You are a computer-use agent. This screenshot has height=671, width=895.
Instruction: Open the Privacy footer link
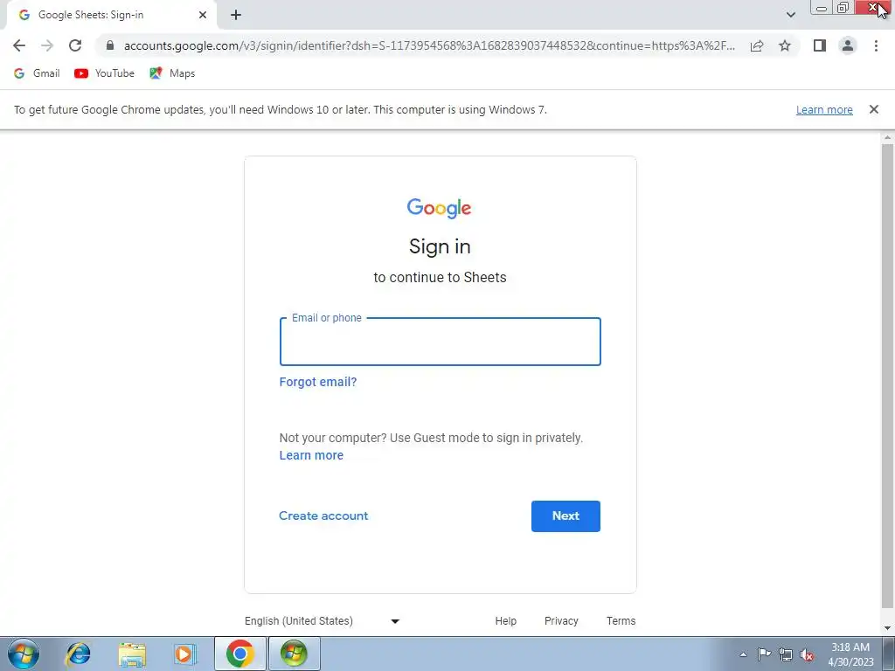point(561,621)
